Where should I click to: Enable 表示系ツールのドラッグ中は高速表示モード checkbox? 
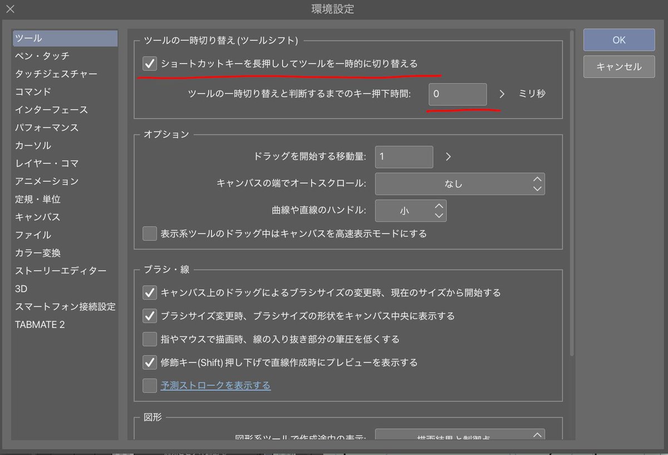click(150, 233)
